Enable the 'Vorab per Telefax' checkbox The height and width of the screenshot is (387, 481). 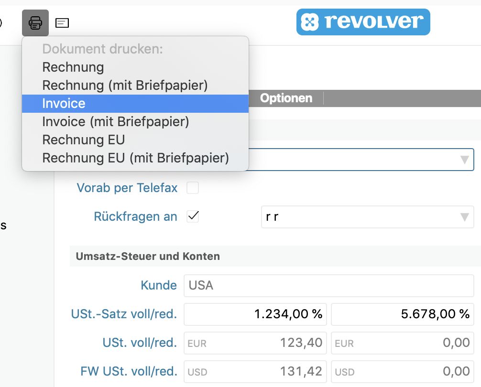pyautogui.click(x=193, y=188)
